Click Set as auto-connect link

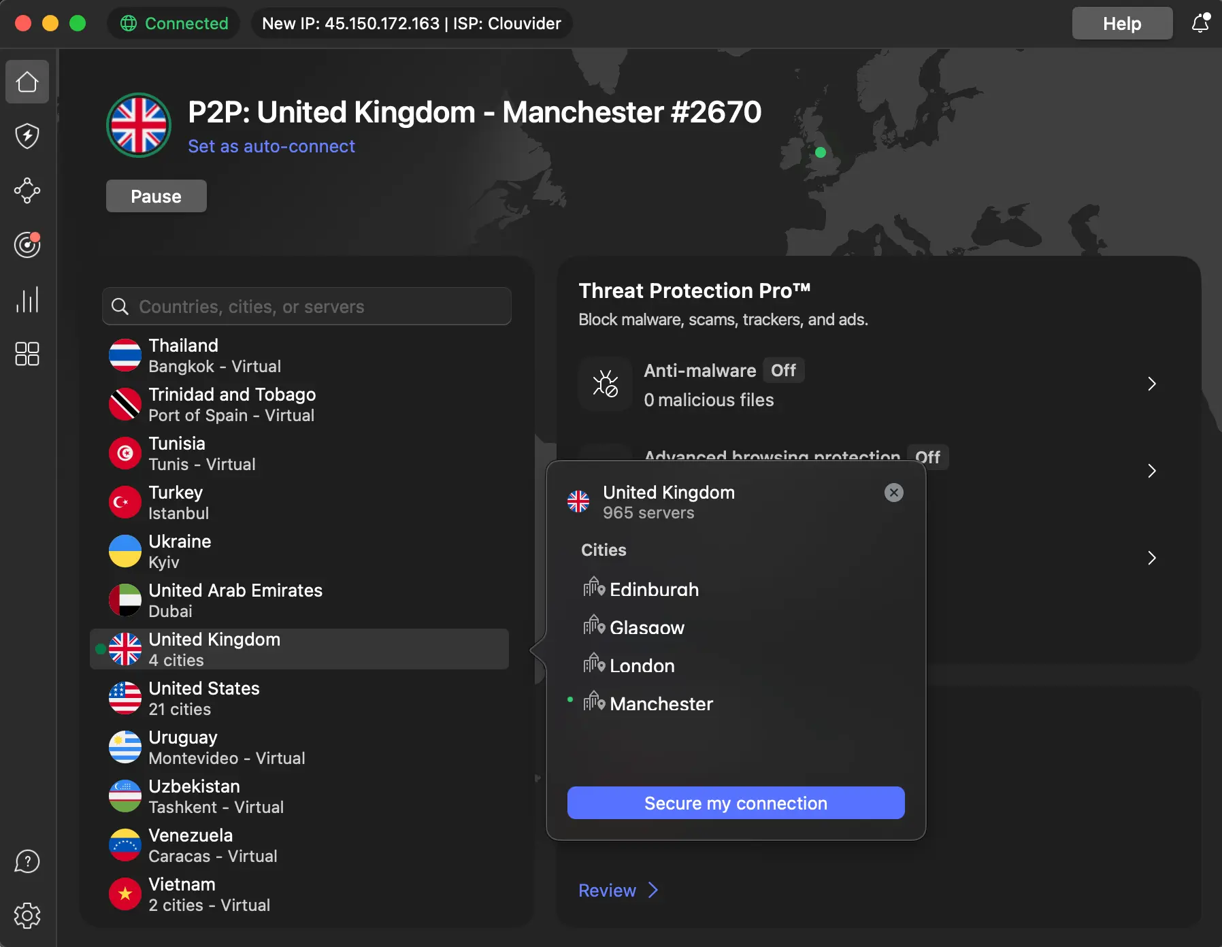[x=271, y=146]
